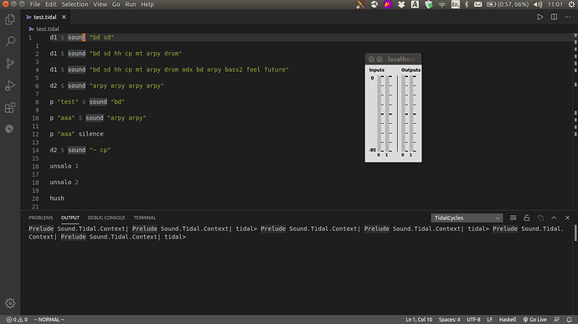
Task: Open the Run menu
Action: 130,4
